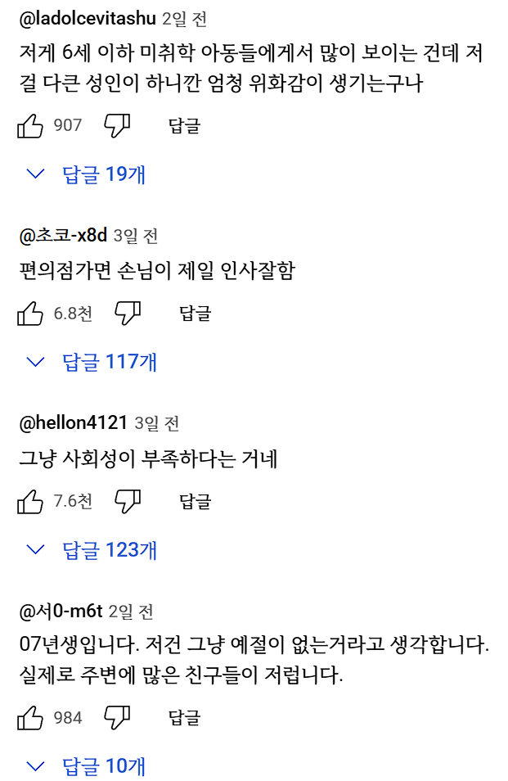The image size is (508, 781).
Task: Reply to the @서0-m6t comment
Action: point(184,718)
